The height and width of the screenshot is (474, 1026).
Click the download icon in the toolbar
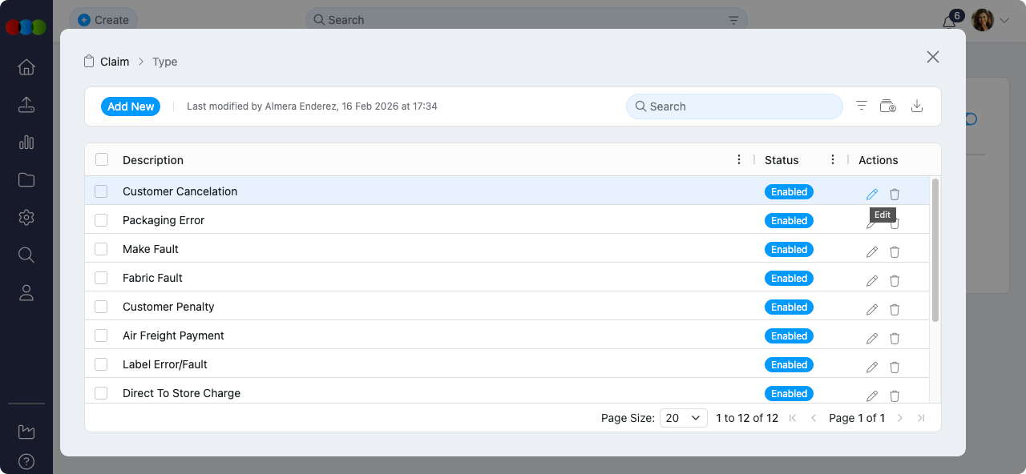[918, 106]
